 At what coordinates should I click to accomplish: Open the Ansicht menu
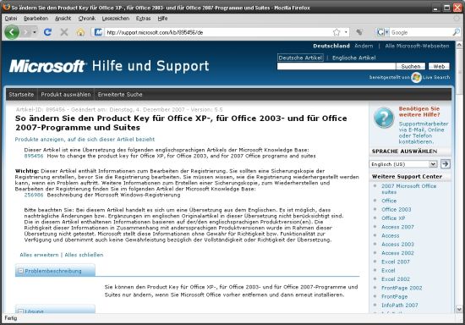coord(63,19)
